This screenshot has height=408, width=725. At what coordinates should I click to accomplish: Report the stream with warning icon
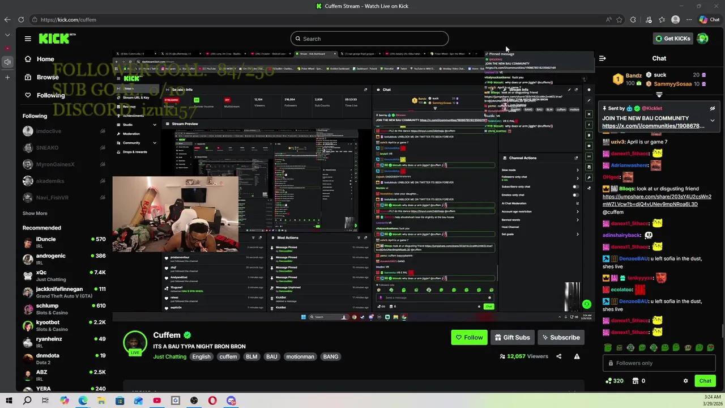[x=577, y=356]
